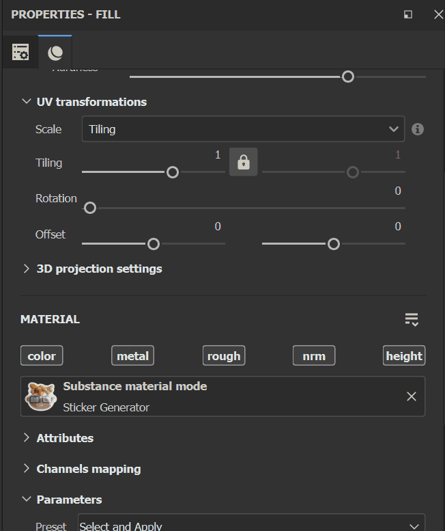Toggle the color channel
This screenshot has width=445, height=531.
(42, 355)
